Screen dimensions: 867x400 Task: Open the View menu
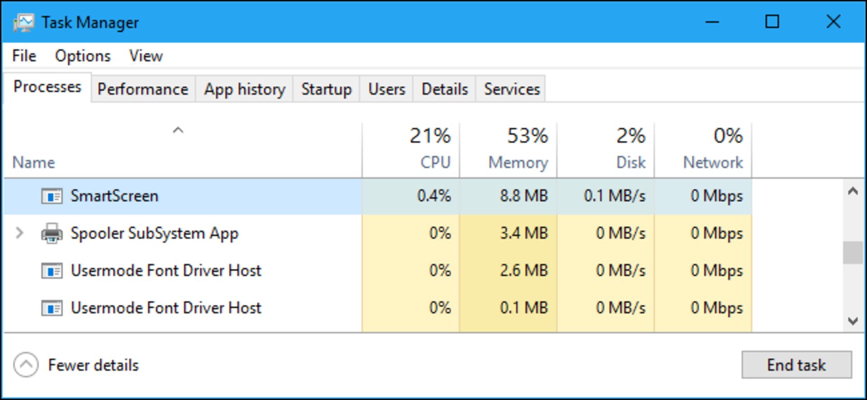tap(146, 56)
